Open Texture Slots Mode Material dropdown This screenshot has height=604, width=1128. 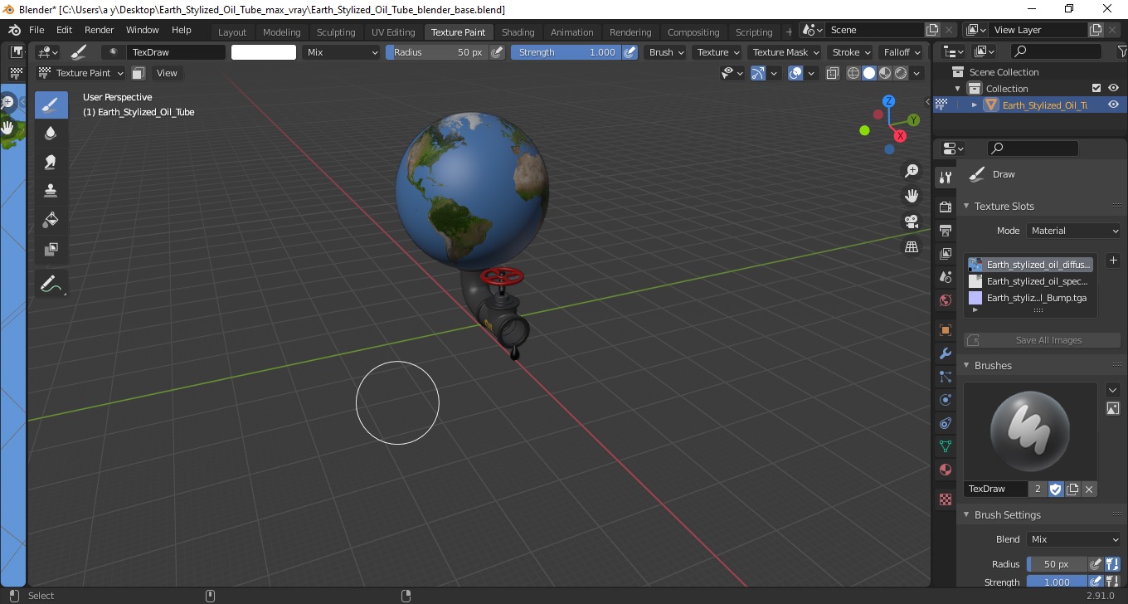coord(1074,231)
